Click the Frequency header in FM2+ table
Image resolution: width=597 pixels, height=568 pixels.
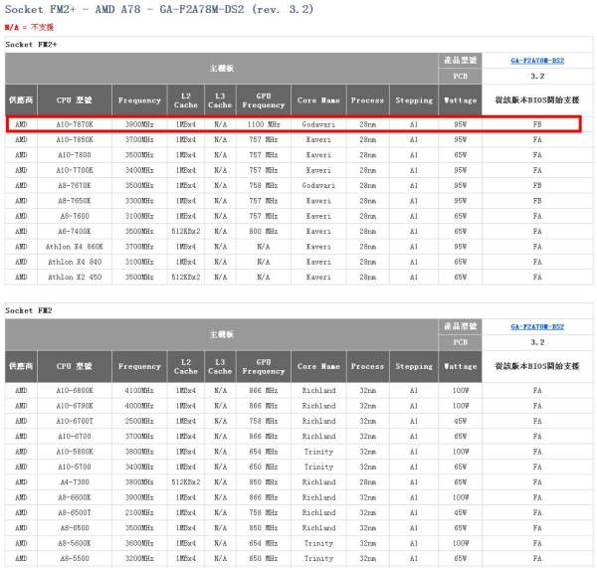(x=139, y=100)
